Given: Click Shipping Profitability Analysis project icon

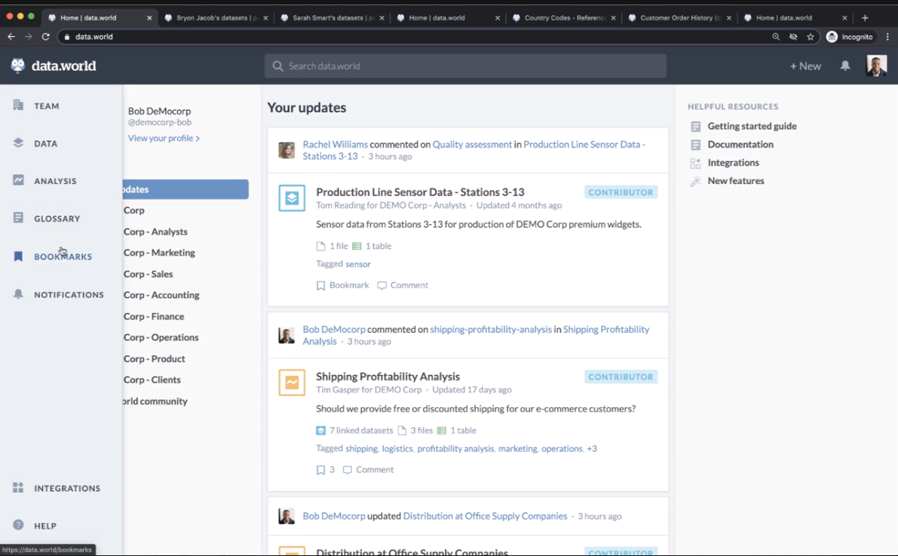Looking at the screenshot, I should tap(292, 382).
